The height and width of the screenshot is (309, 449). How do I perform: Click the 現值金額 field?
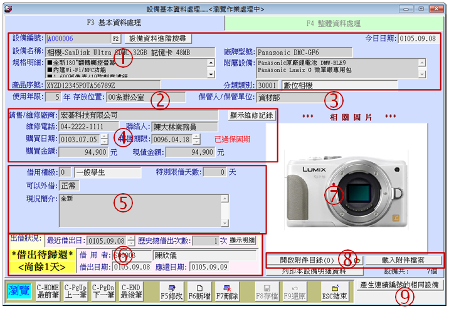pyautogui.click(x=191, y=152)
